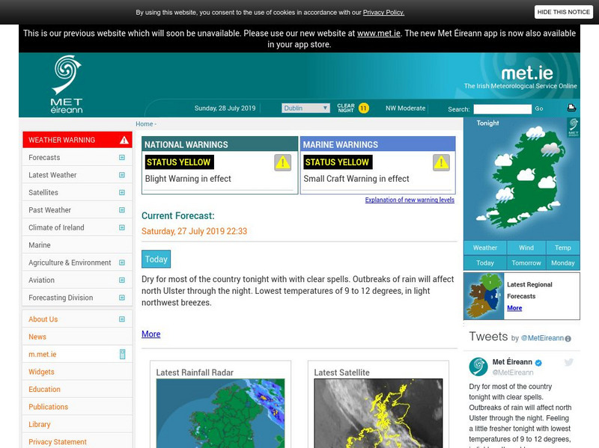Screen dimensions: 599x448
Task: Click the Tweets info icon
Action: tap(568, 339)
